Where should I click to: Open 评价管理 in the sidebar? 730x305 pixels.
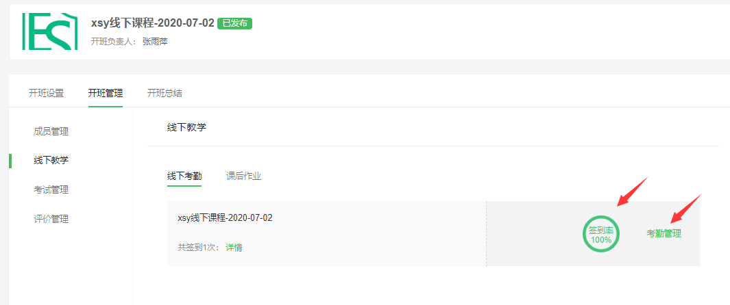[x=51, y=219]
